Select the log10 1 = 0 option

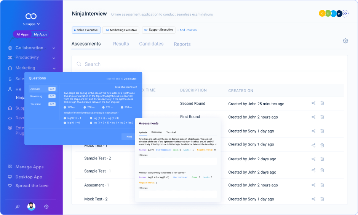(65, 123)
